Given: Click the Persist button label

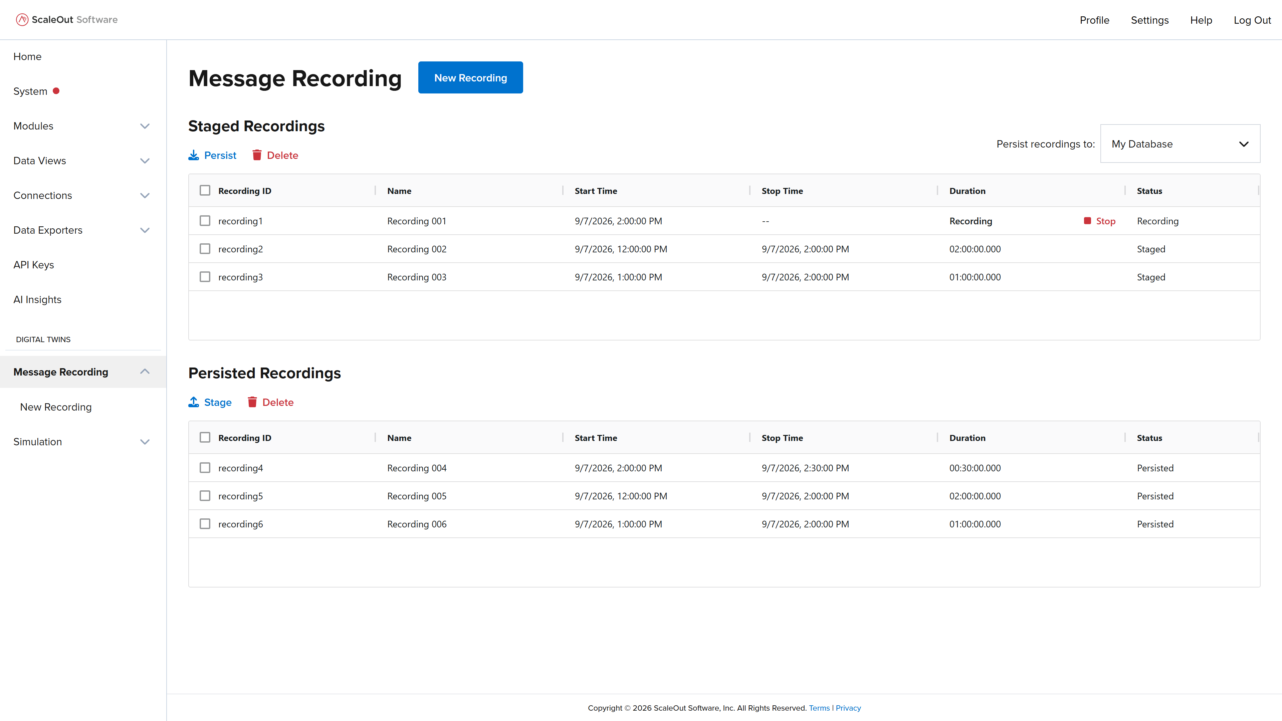Looking at the screenshot, I should 220,155.
